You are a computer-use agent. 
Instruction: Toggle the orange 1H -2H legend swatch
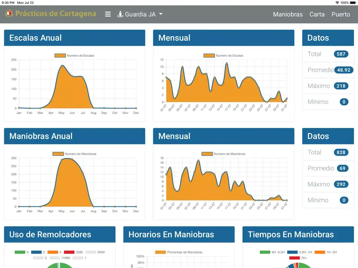point(320,252)
